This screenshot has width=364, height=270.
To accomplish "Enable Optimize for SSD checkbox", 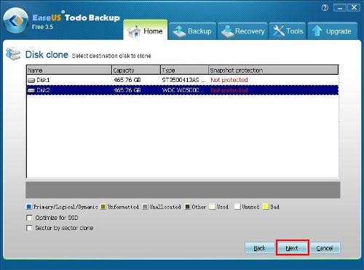I will [29, 218].
